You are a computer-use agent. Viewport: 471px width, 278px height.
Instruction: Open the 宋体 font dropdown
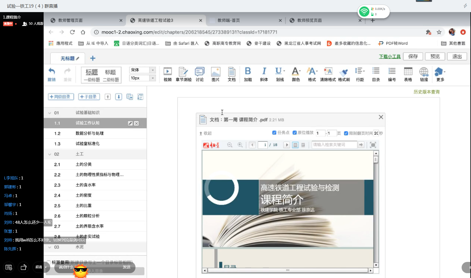pos(153,70)
